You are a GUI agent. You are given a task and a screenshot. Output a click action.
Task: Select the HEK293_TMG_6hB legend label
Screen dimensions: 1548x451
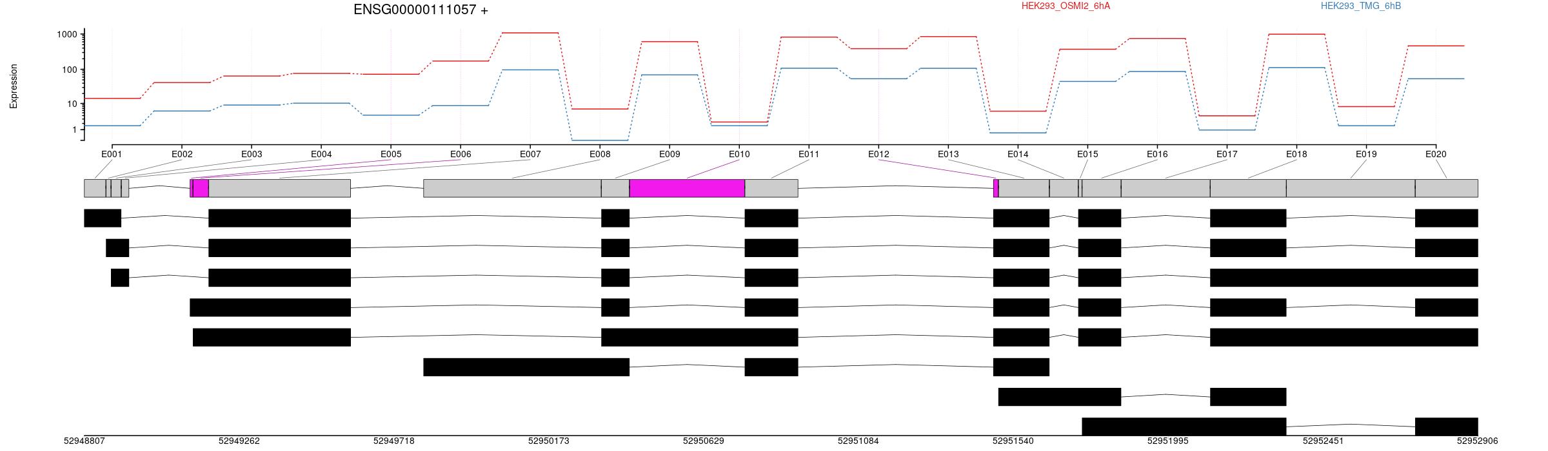pos(1360,6)
